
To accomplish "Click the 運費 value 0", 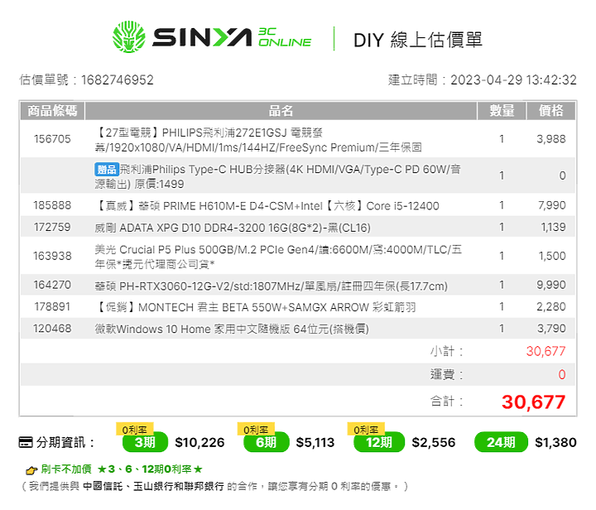I will click(562, 375).
